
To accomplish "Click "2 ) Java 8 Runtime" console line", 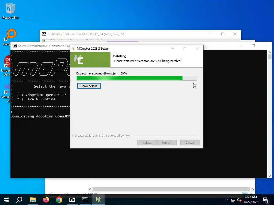I will coord(36,99).
